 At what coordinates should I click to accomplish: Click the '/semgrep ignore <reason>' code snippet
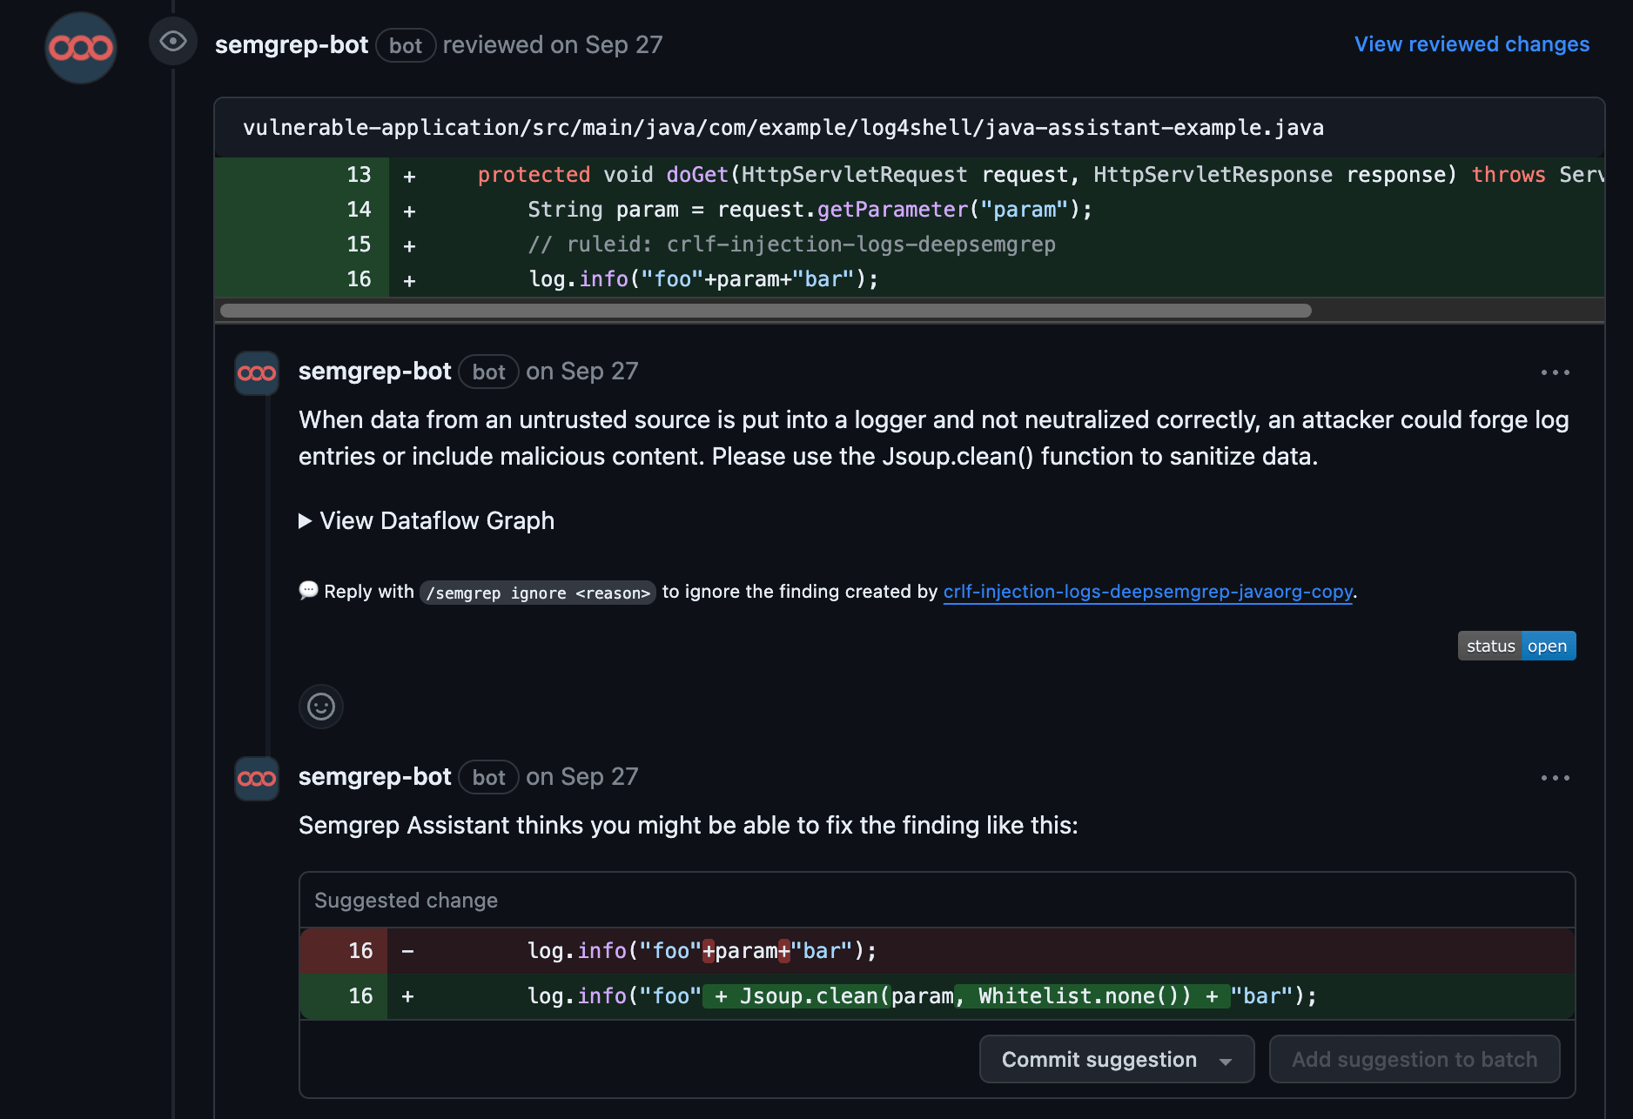[x=538, y=593]
